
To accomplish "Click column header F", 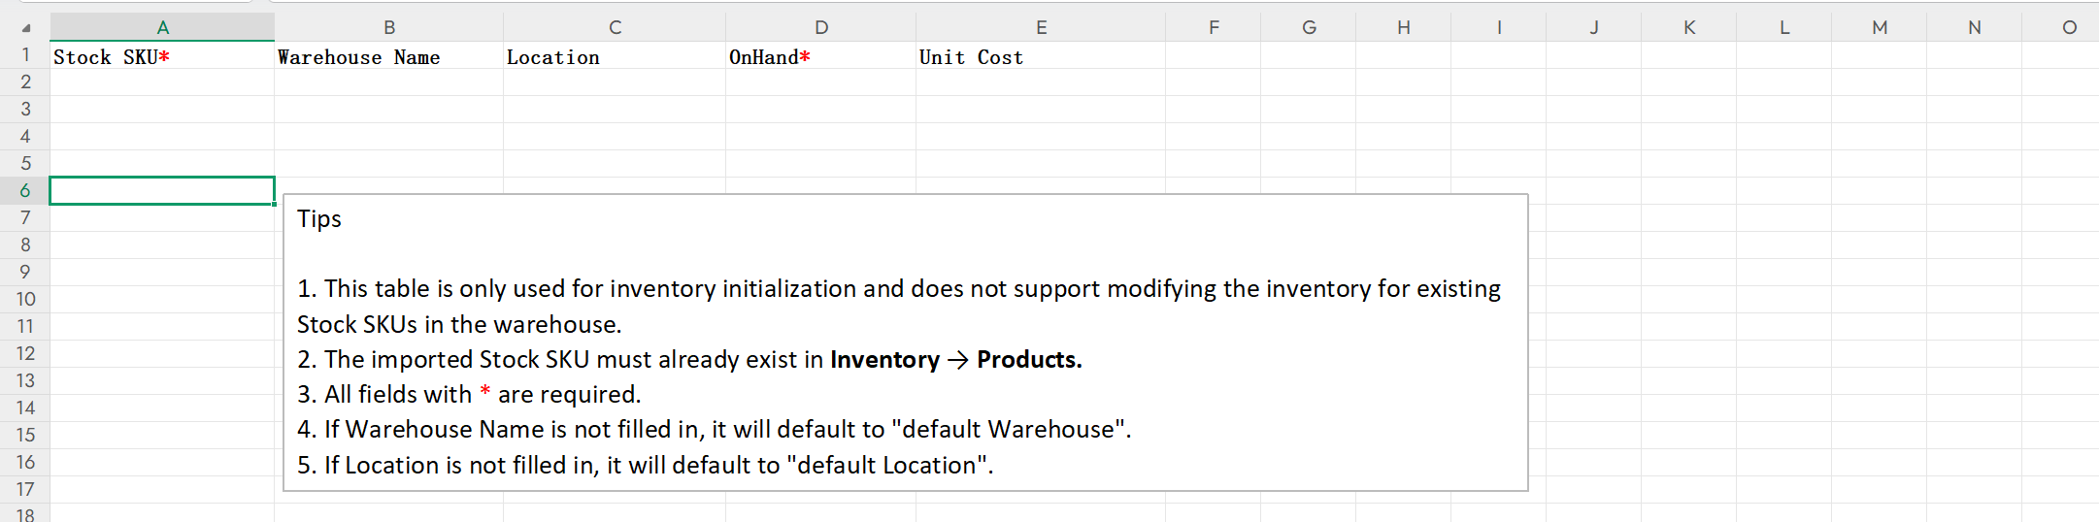I will [x=1214, y=27].
